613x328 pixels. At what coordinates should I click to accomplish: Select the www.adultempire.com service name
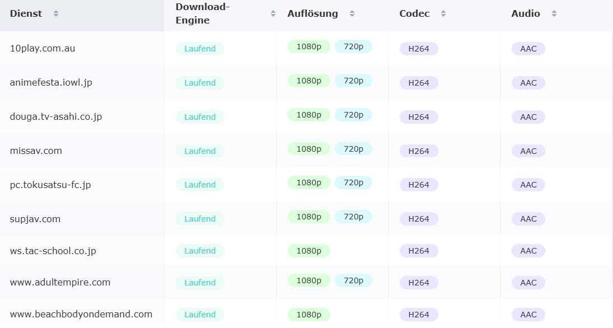click(x=60, y=282)
